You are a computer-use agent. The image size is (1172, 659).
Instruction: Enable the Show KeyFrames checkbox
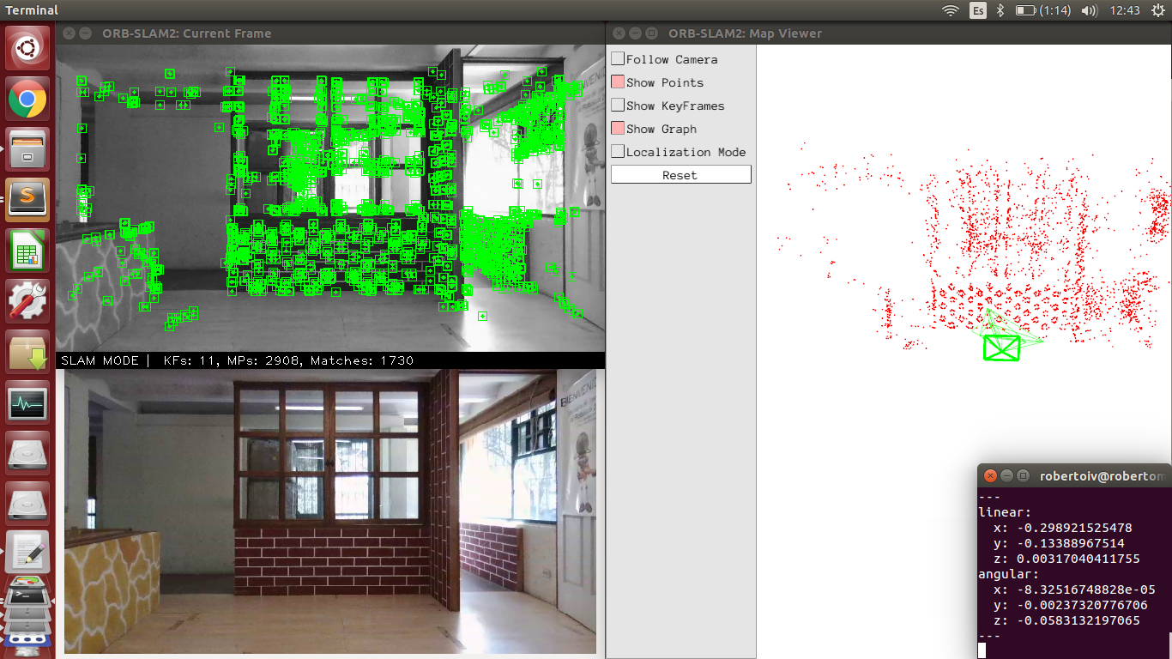[618, 105]
